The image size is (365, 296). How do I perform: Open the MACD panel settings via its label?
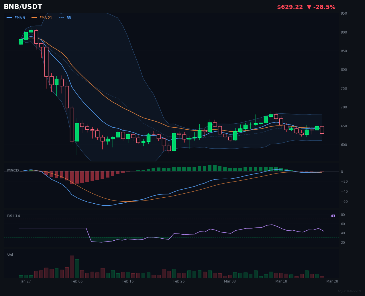13,170
